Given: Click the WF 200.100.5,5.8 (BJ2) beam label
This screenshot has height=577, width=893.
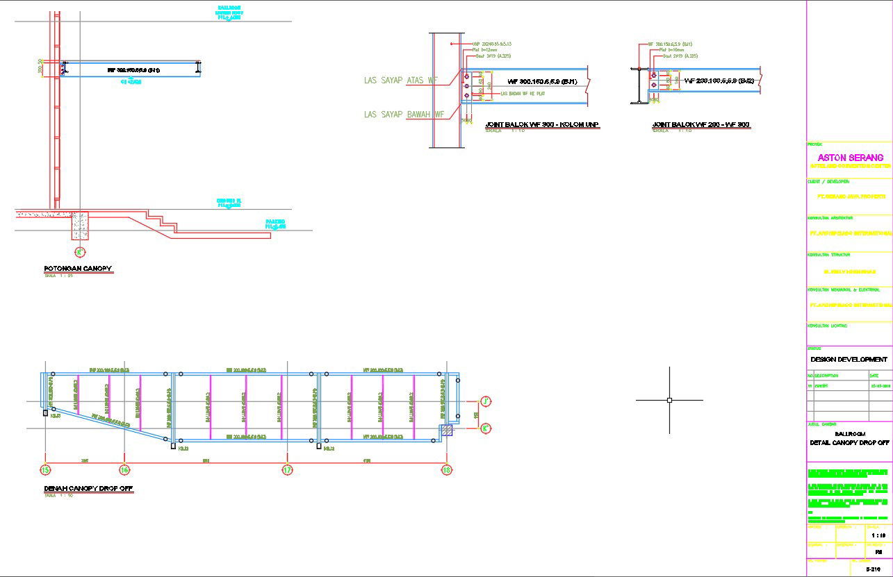Looking at the screenshot, I should (719, 81).
